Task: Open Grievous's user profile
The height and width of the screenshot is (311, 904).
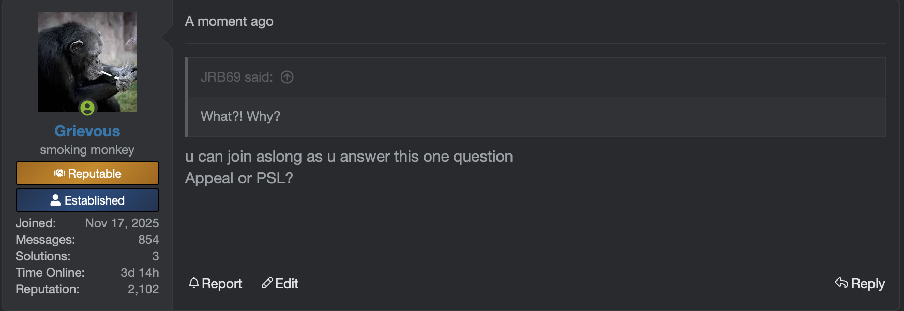Action: [x=87, y=131]
